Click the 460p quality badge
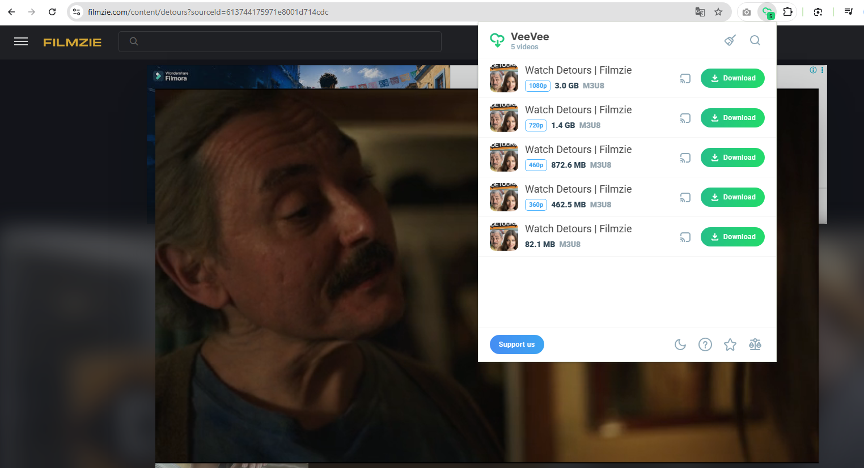 click(x=536, y=165)
